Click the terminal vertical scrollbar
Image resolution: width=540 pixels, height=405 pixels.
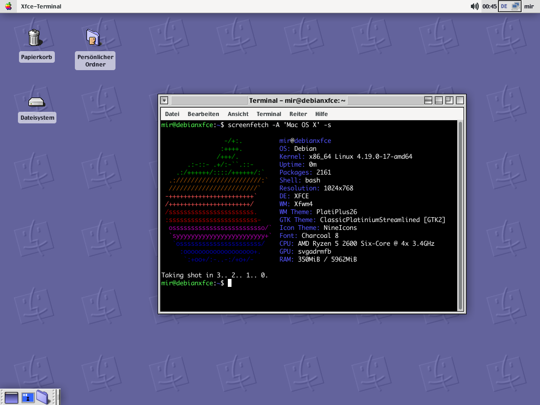click(x=460, y=216)
